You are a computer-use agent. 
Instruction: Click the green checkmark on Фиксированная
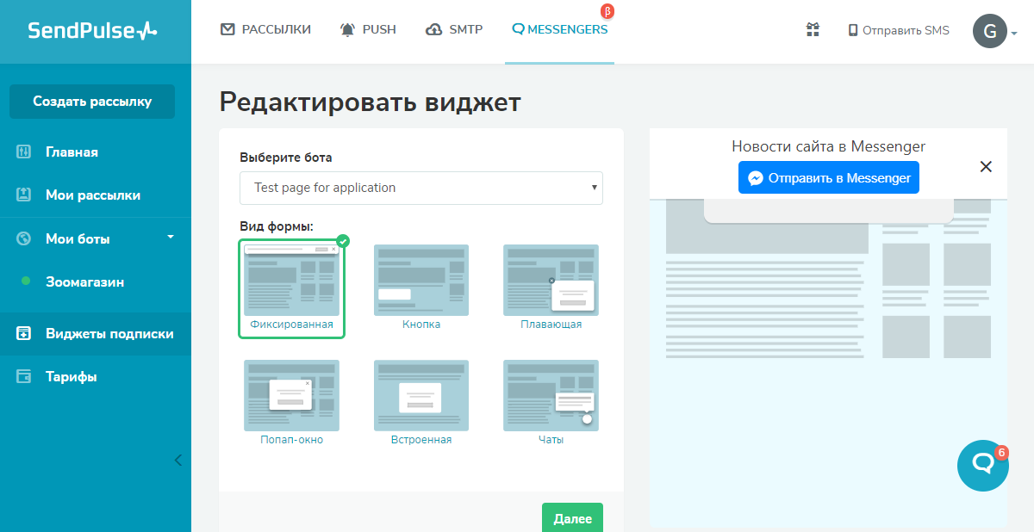coord(343,241)
